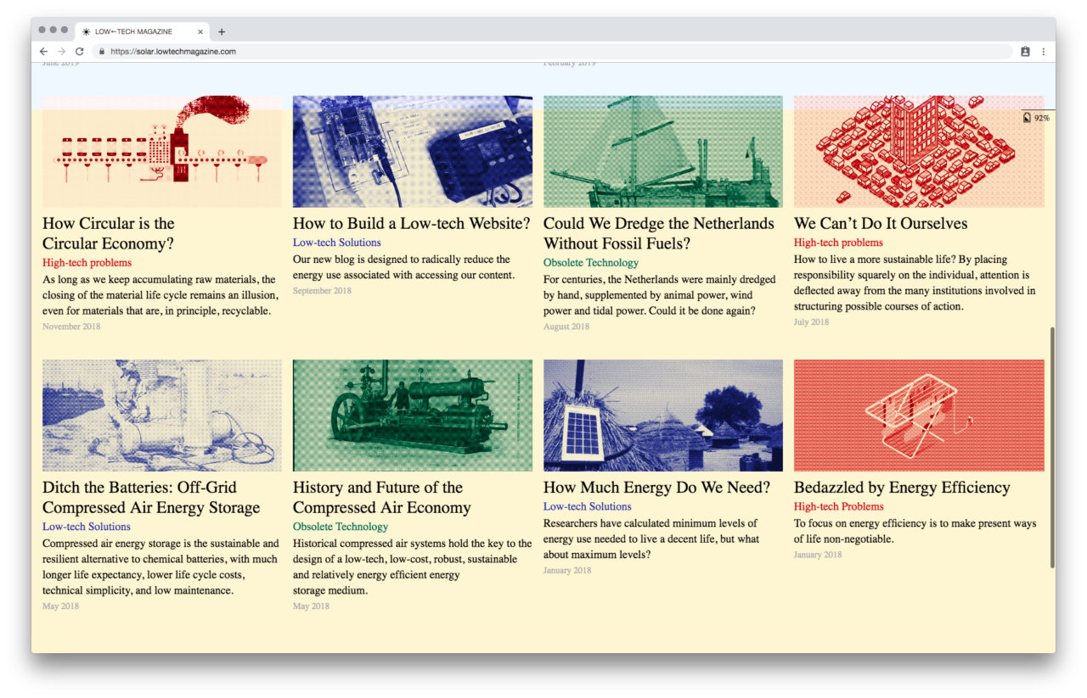The image size is (1087, 698).
Task: Click the padlock icon in address bar
Action: (x=102, y=52)
